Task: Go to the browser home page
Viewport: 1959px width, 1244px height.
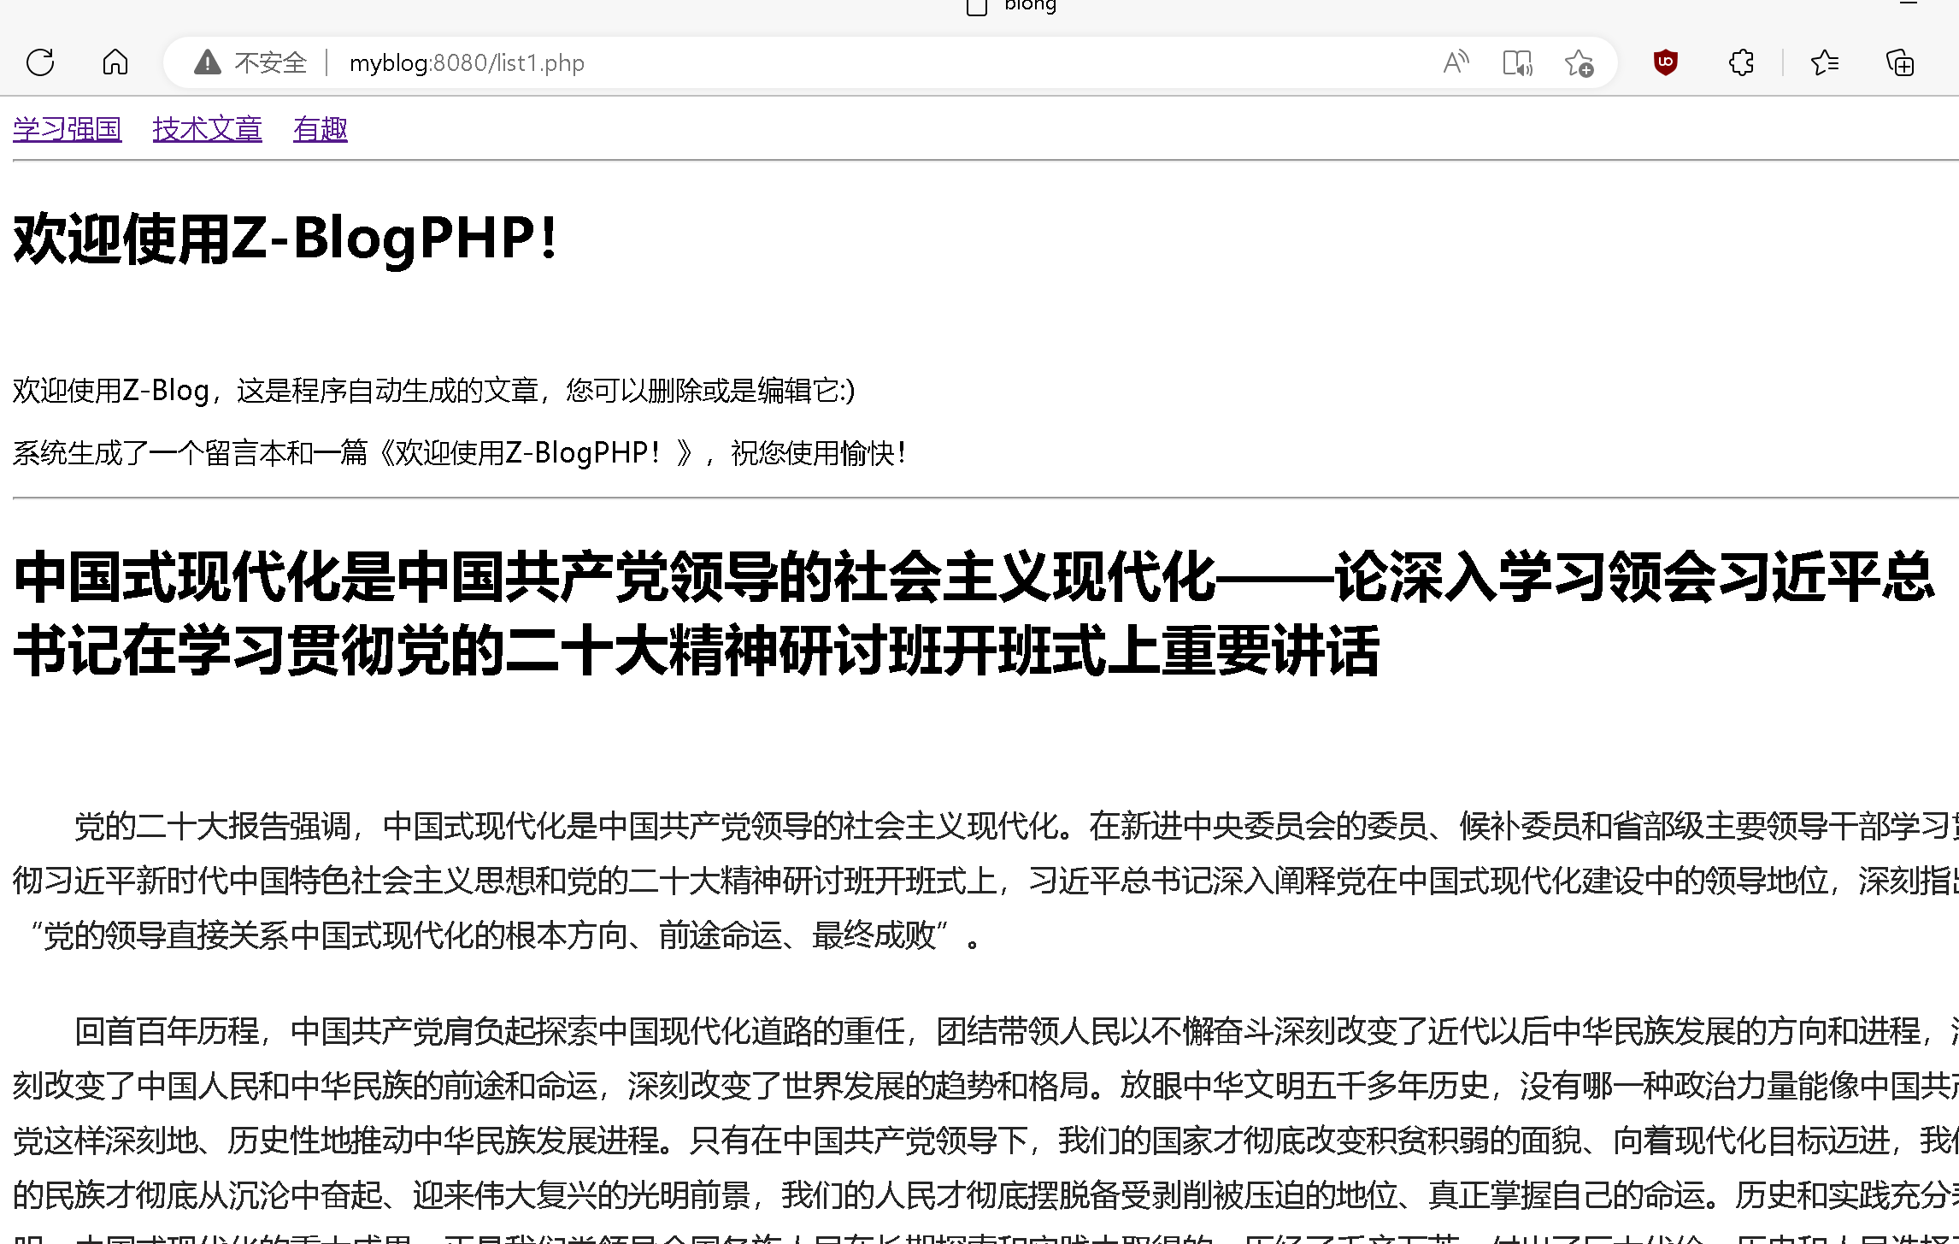Action: (x=115, y=62)
